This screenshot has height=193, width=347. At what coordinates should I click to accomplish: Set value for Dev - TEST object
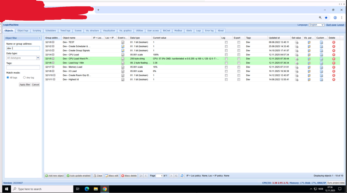coord(297,42)
